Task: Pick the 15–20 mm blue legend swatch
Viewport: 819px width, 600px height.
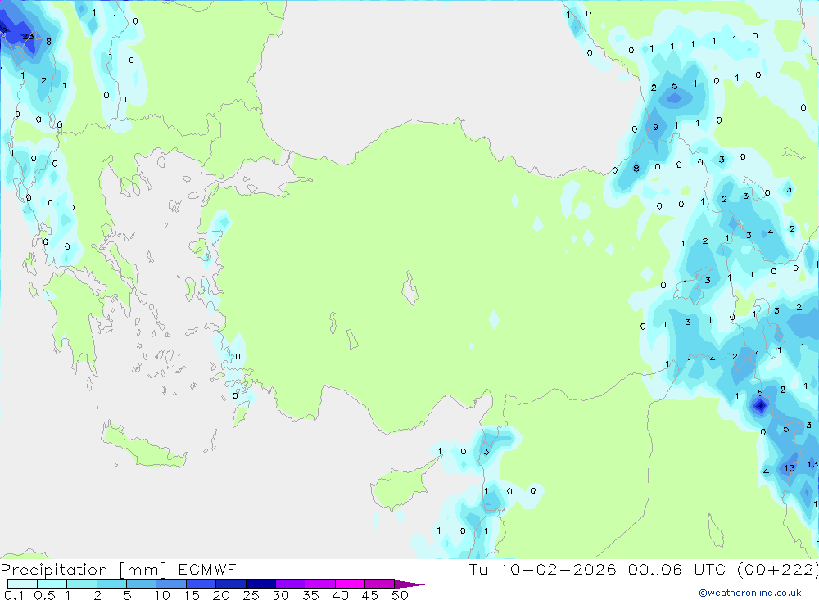Action: (201, 584)
